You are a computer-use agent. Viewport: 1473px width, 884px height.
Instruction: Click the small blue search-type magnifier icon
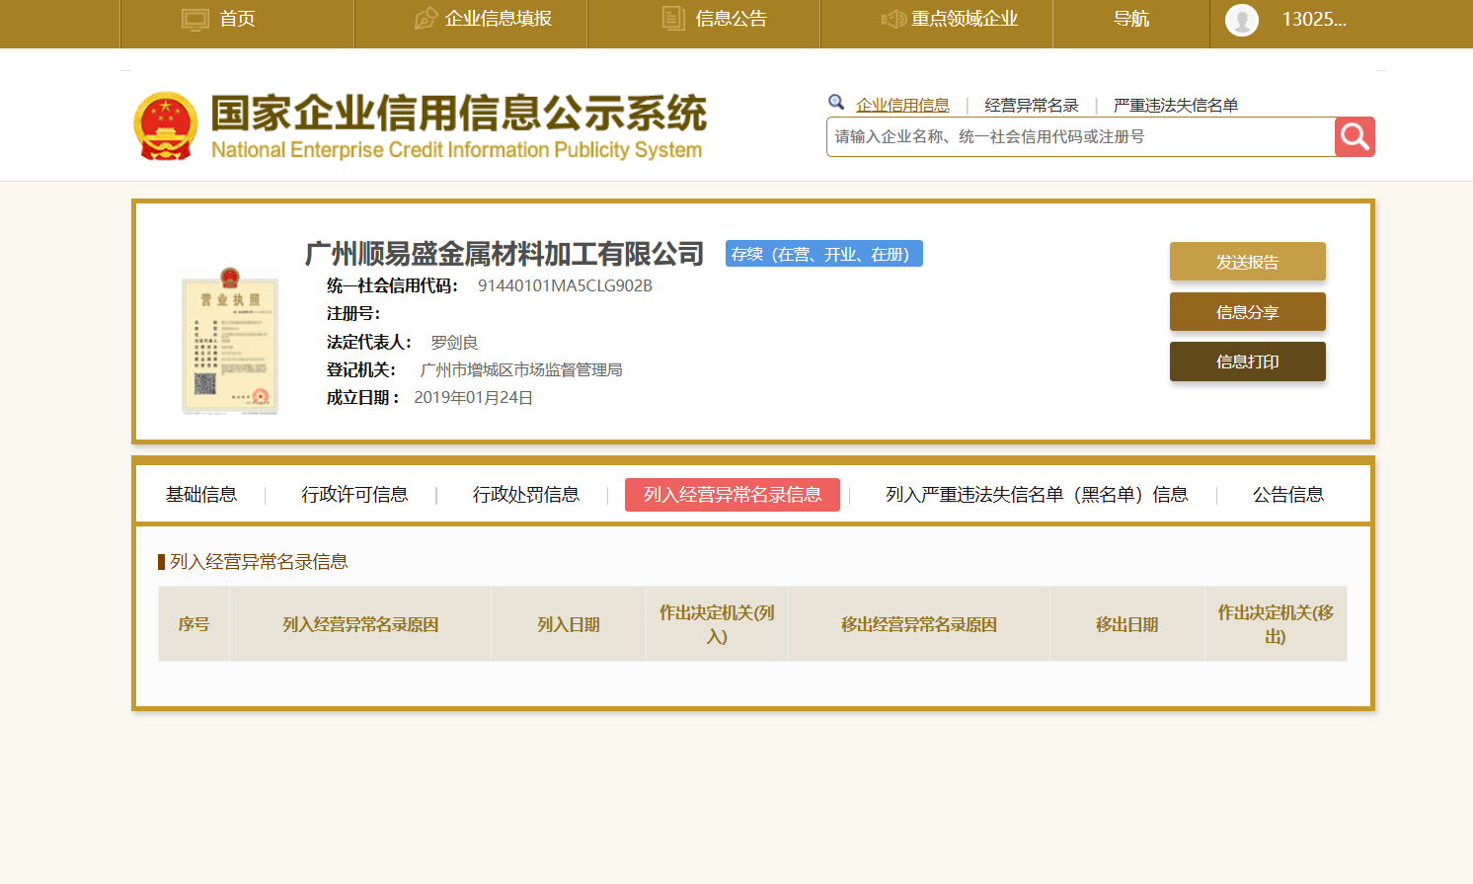point(836,102)
